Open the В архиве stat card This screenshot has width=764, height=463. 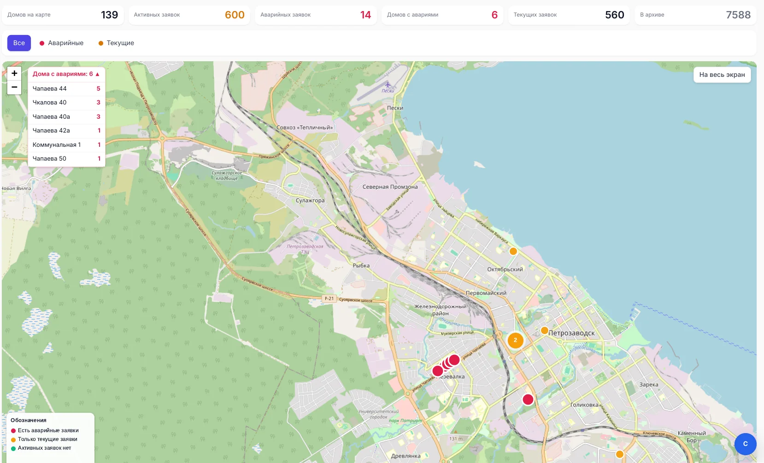pos(695,15)
